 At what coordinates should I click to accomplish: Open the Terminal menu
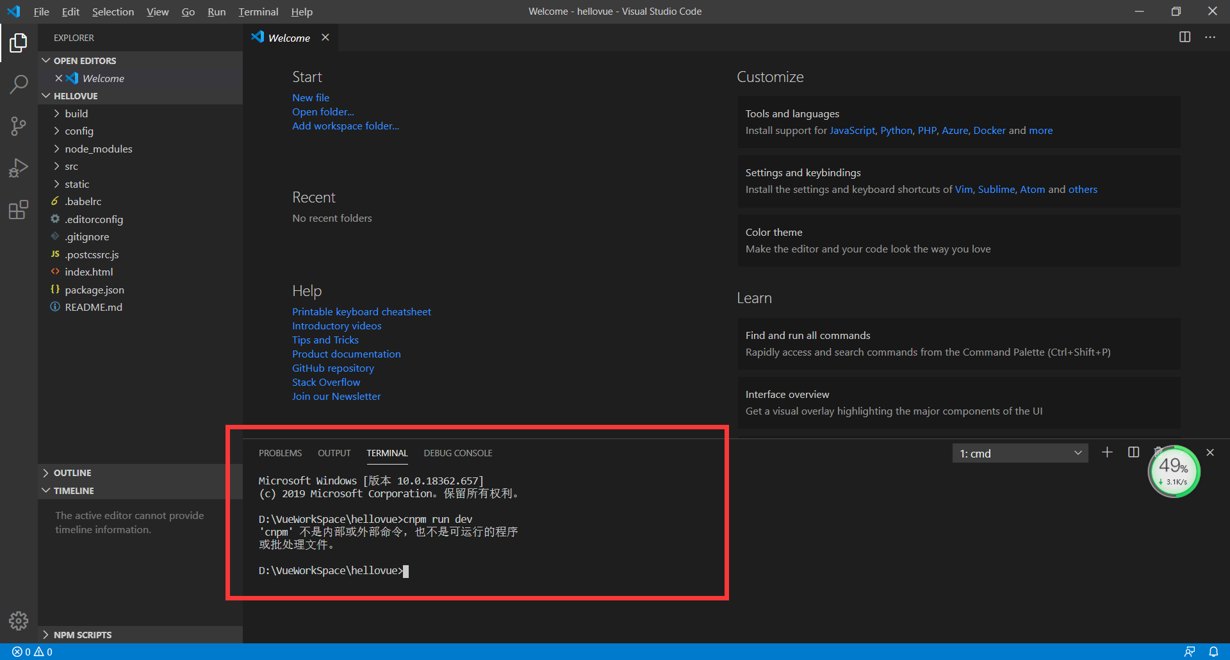[x=258, y=12]
